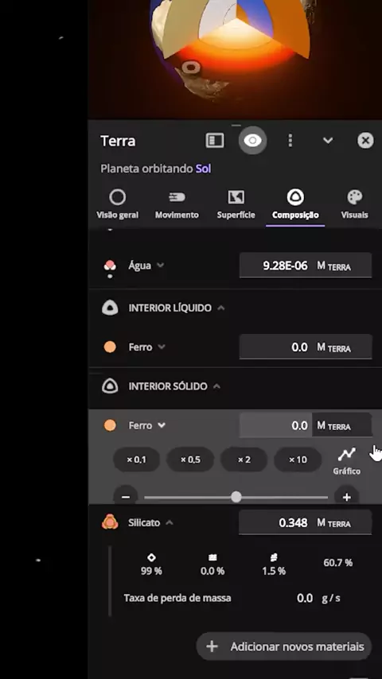Collapse the INTERIOR LÍQUIDO section
The width and height of the screenshot is (382, 679).
(x=220, y=308)
